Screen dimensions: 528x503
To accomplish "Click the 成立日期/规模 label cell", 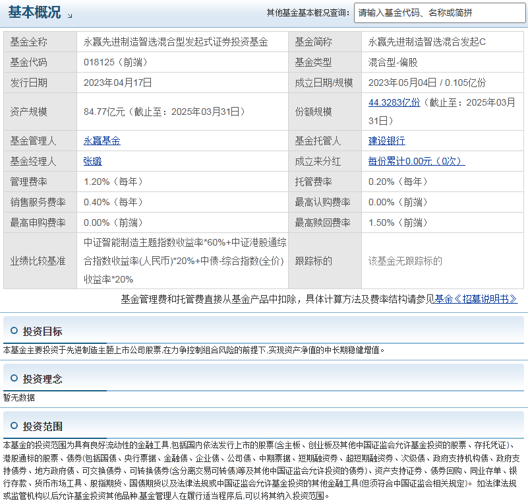I will click(x=325, y=83).
